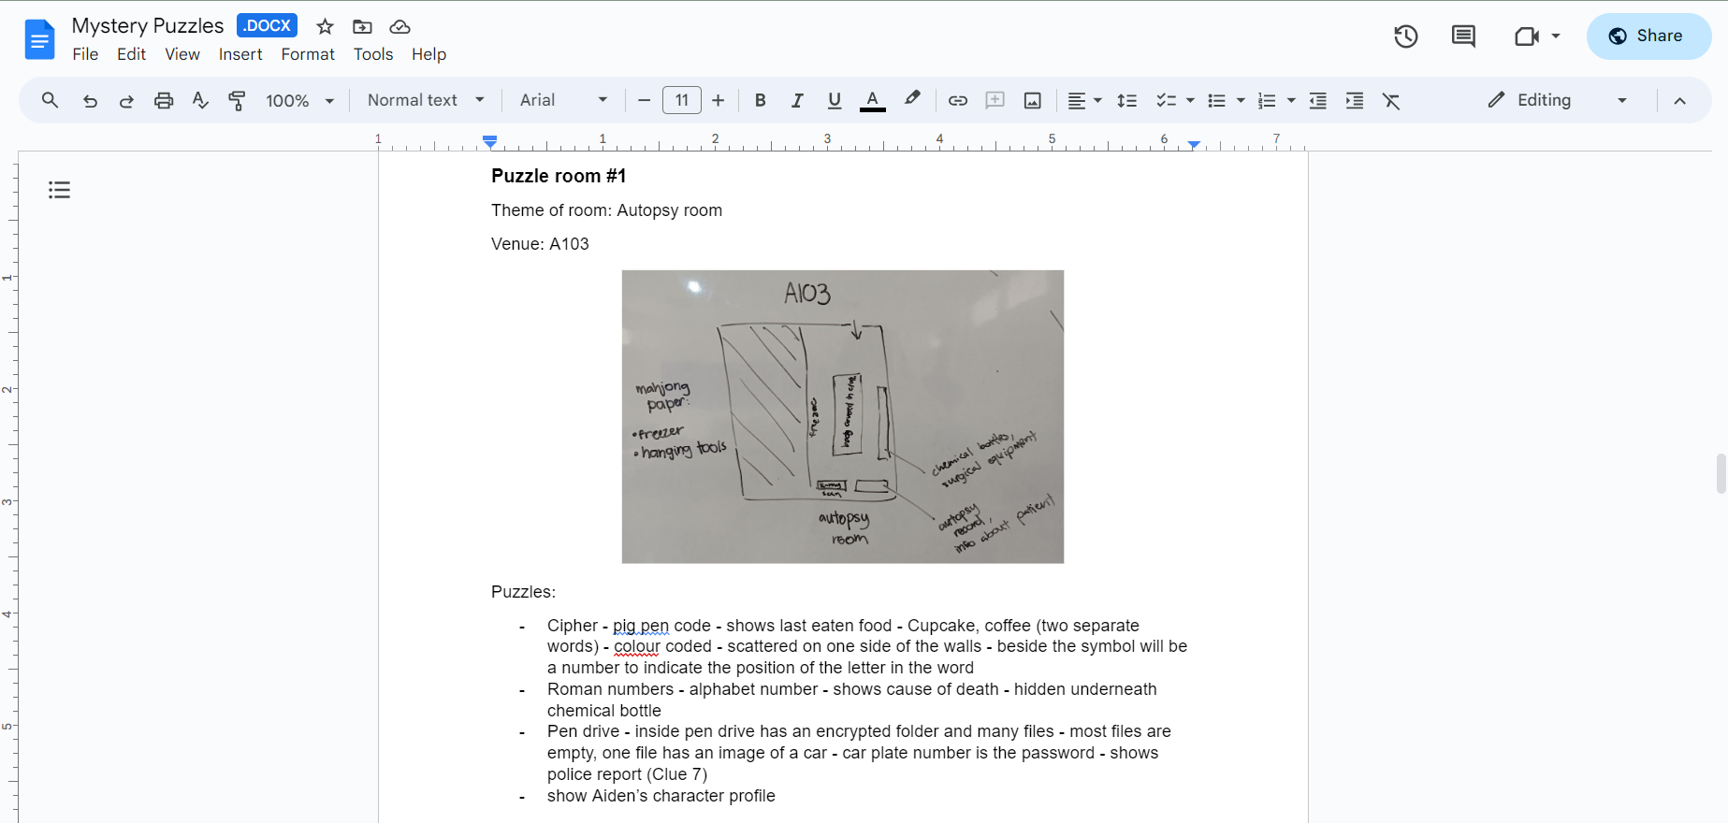Click the Theme of room line
The height and width of the screenshot is (823, 1728).
pos(606,210)
